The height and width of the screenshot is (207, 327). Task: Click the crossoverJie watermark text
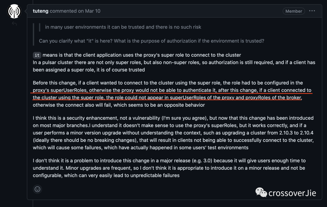(x=292, y=193)
